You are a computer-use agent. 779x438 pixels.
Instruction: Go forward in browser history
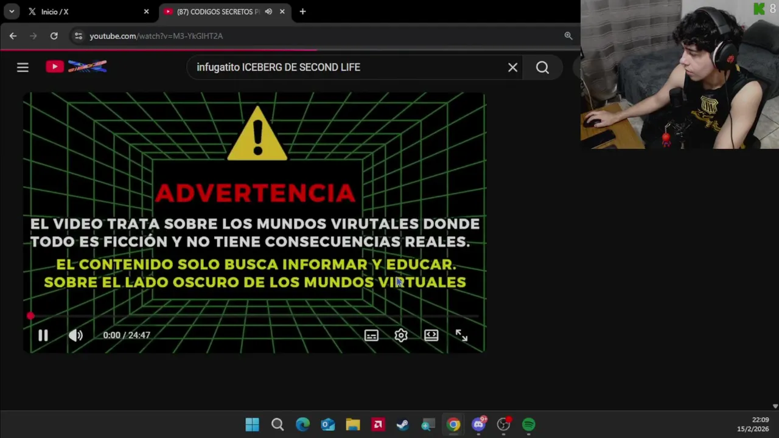coord(33,36)
